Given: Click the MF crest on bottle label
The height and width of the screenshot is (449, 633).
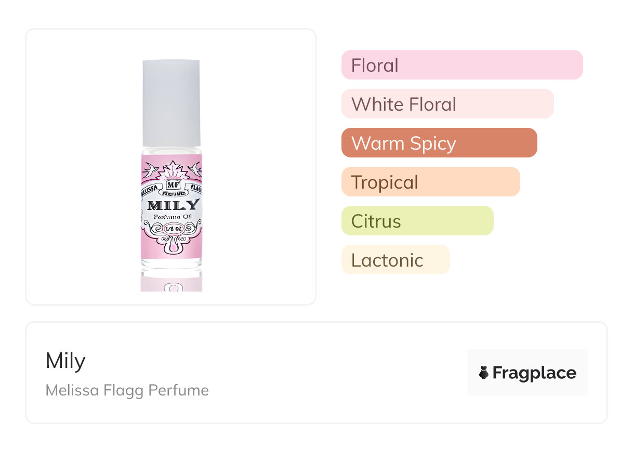Looking at the screenshot, I should (x=171, y=184).
